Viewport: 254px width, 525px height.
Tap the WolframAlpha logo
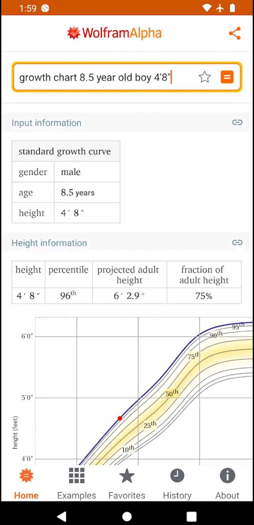click(114, 33)
